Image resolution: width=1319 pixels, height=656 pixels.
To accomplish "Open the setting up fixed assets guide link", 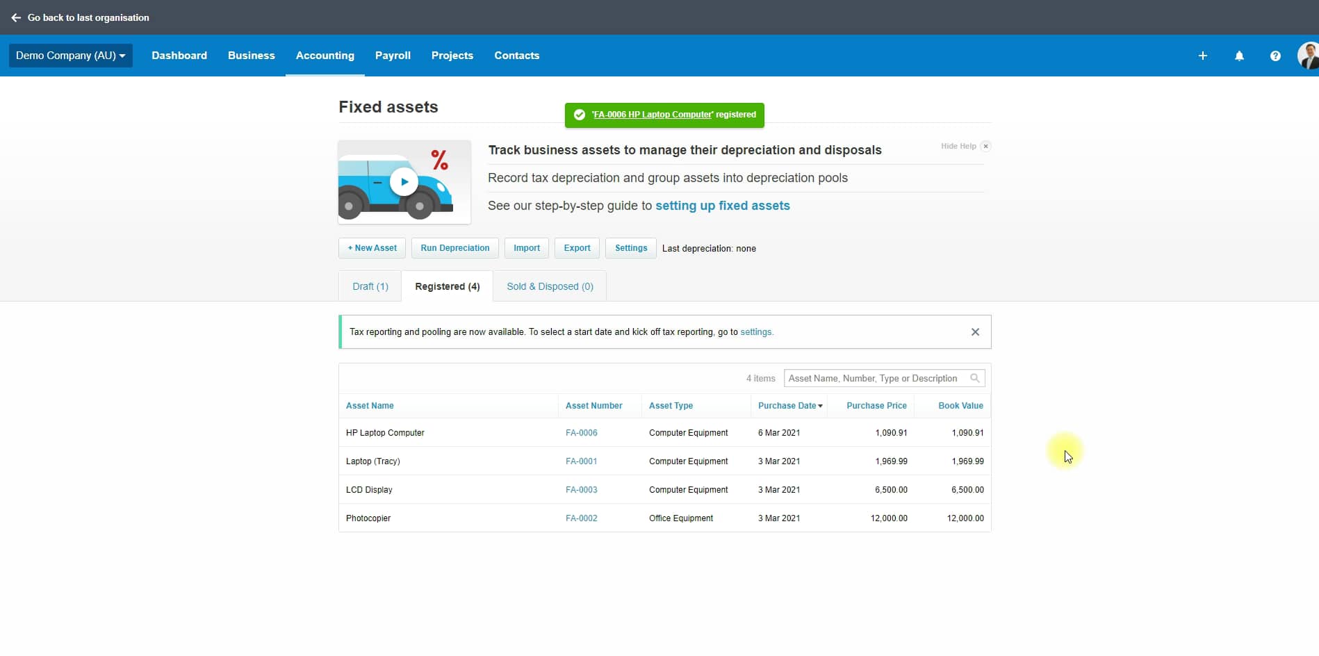I will tap(722, 206).
